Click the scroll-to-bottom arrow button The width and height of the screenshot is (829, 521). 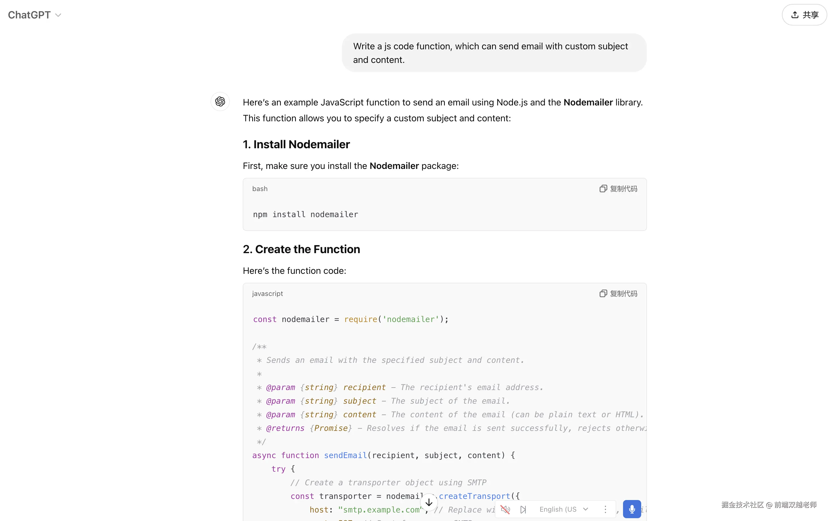tap(429, 502)
